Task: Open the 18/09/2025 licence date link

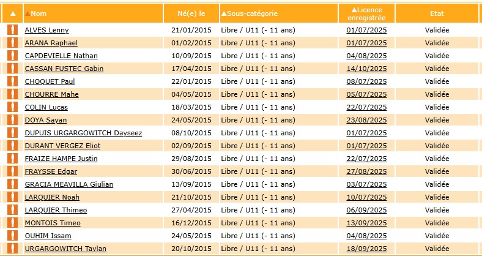Action: tap(366, 249)
